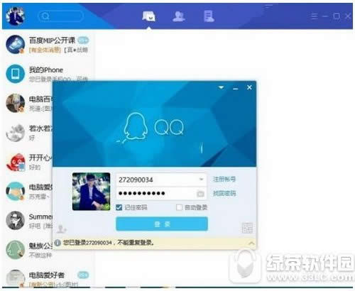The height and width of the screenshot is (291, 355).
Task: Enable the 自动登录 auto login checkbox
Action: coord(179,207)
